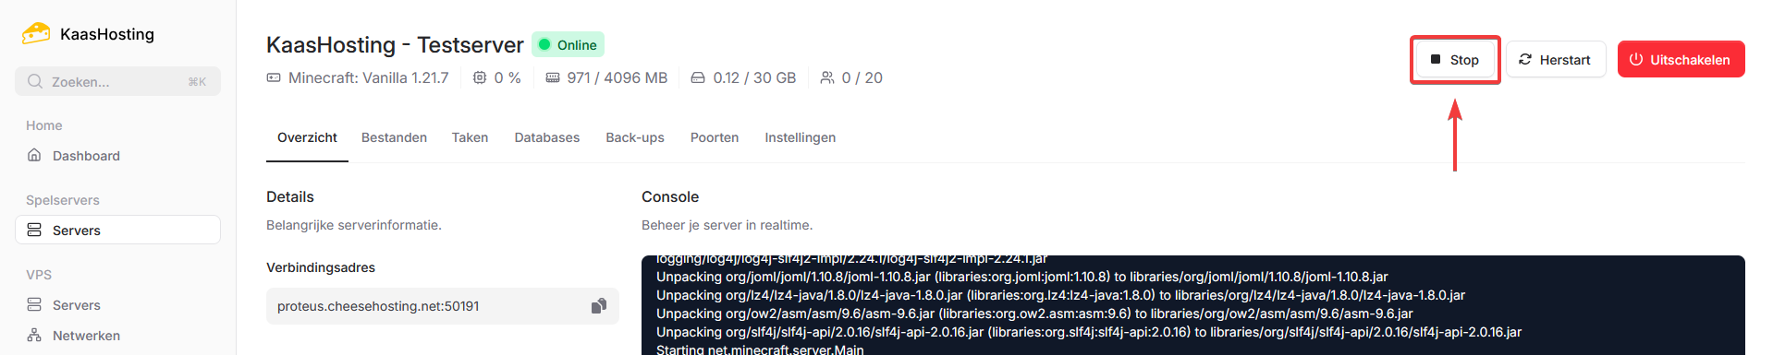
Task: Click the Netwerken network icon
Action: [34, 335]
